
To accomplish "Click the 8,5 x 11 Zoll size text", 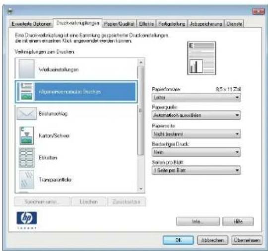I will [x=228, y=89].
